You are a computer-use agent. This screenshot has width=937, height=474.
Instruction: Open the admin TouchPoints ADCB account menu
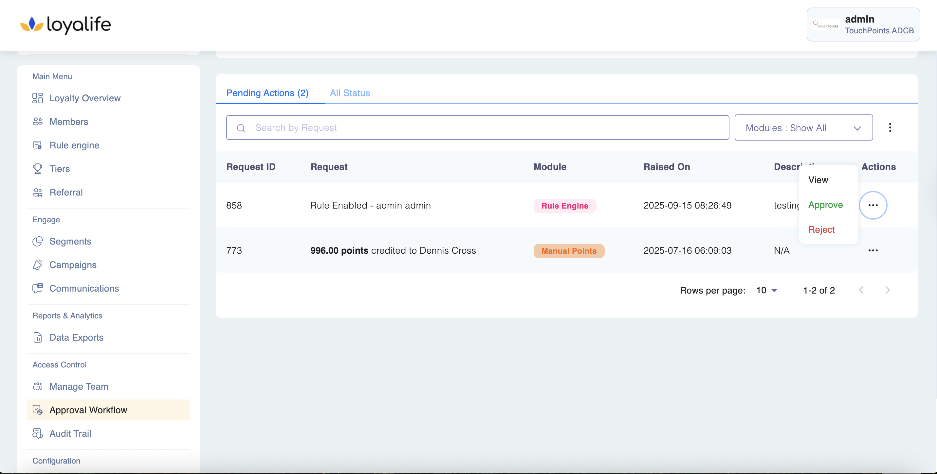(x=863, y=25)
